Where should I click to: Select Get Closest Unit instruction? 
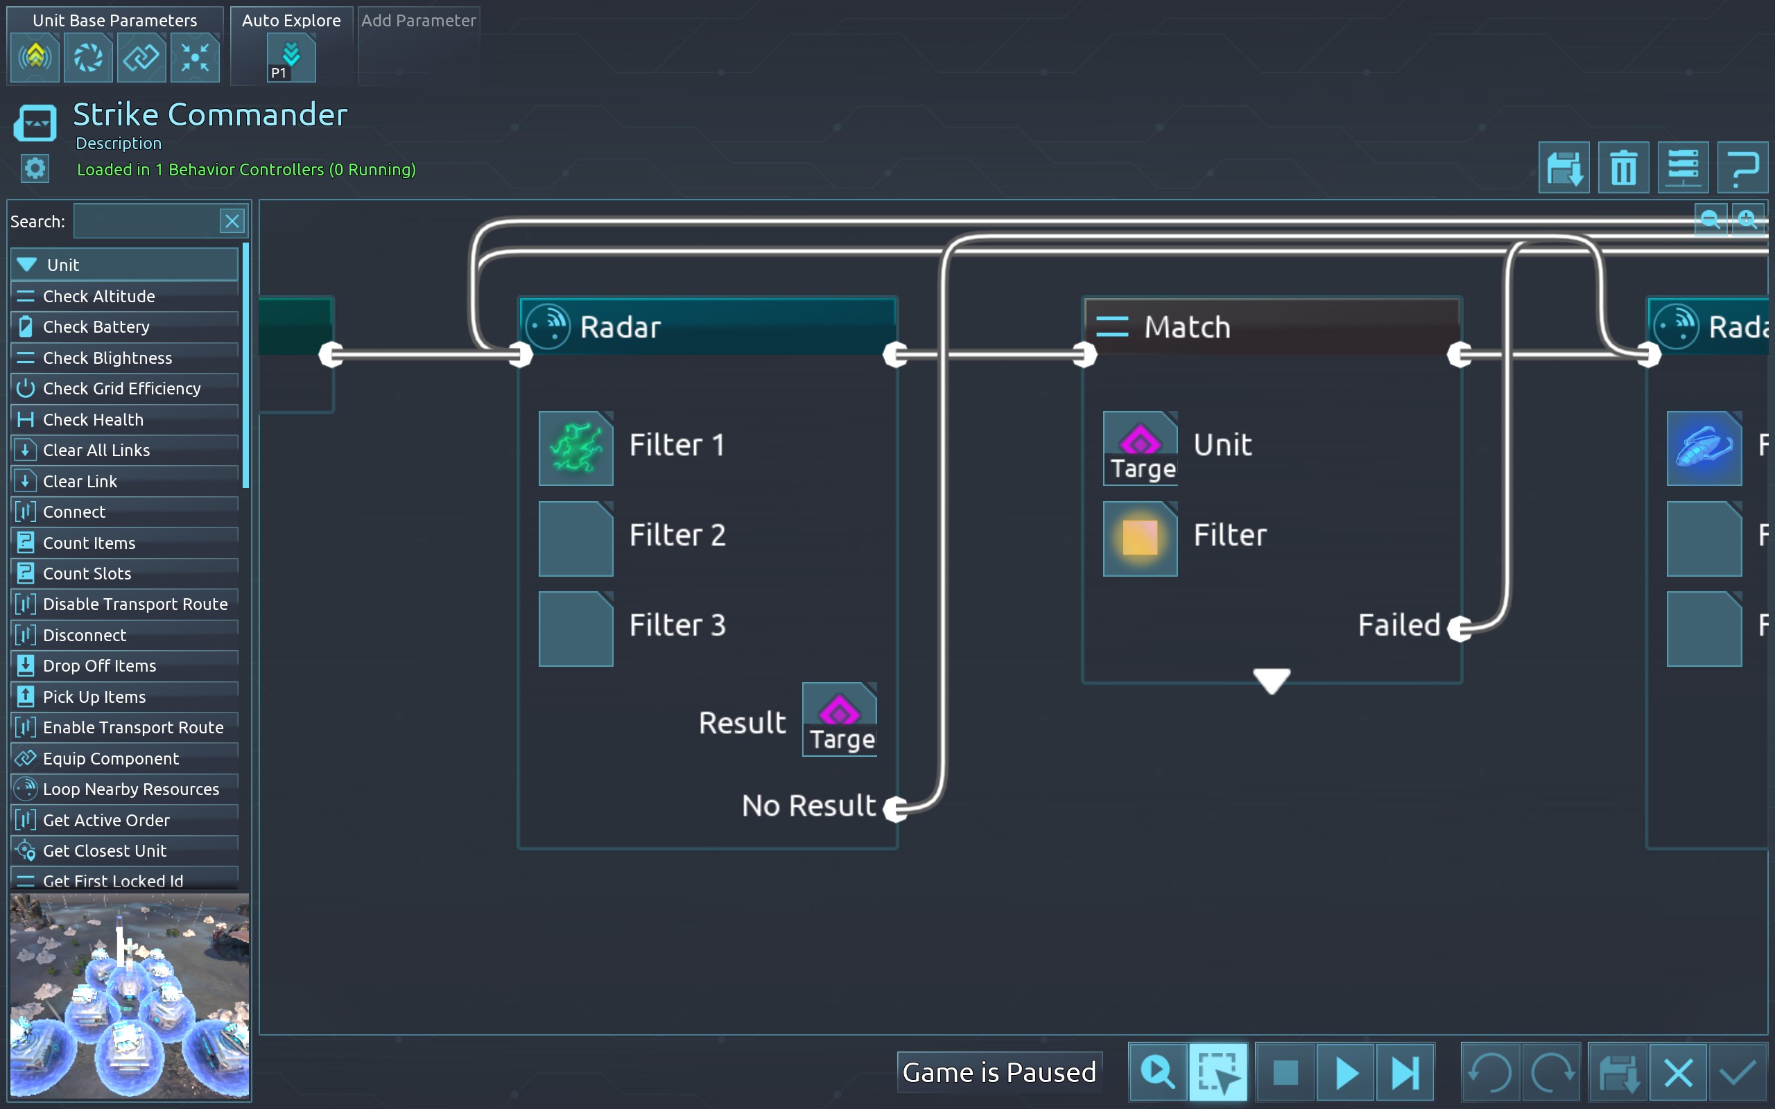pos(104,851)
